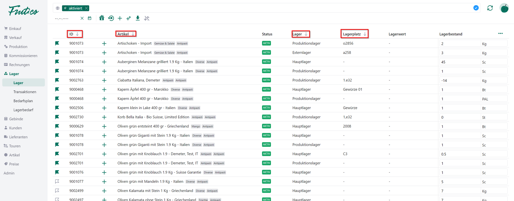Click the refresh icon at top right

490,8
